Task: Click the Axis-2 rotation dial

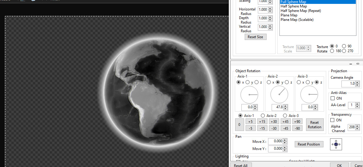Action: point(279,95)
